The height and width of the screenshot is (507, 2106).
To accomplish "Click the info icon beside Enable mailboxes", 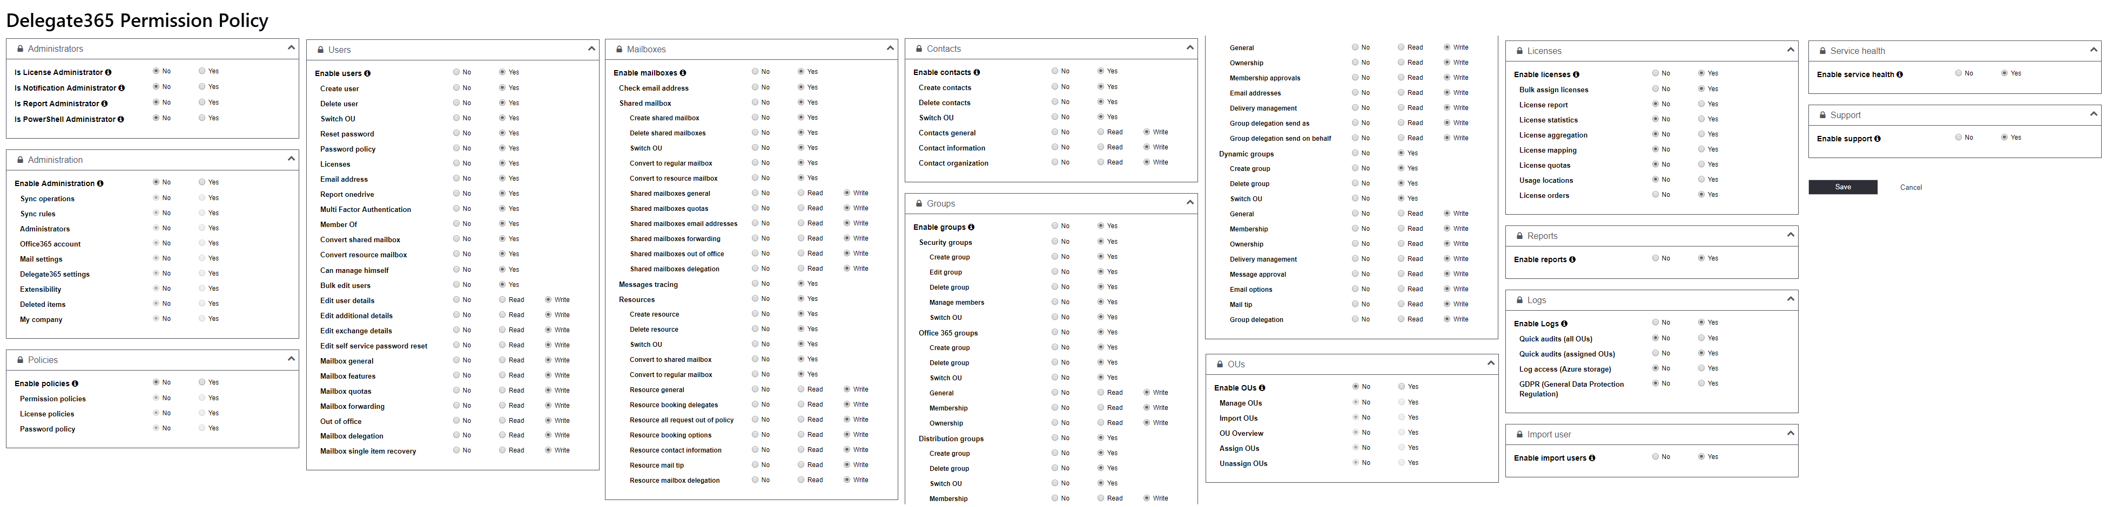I will click(683, 73).
